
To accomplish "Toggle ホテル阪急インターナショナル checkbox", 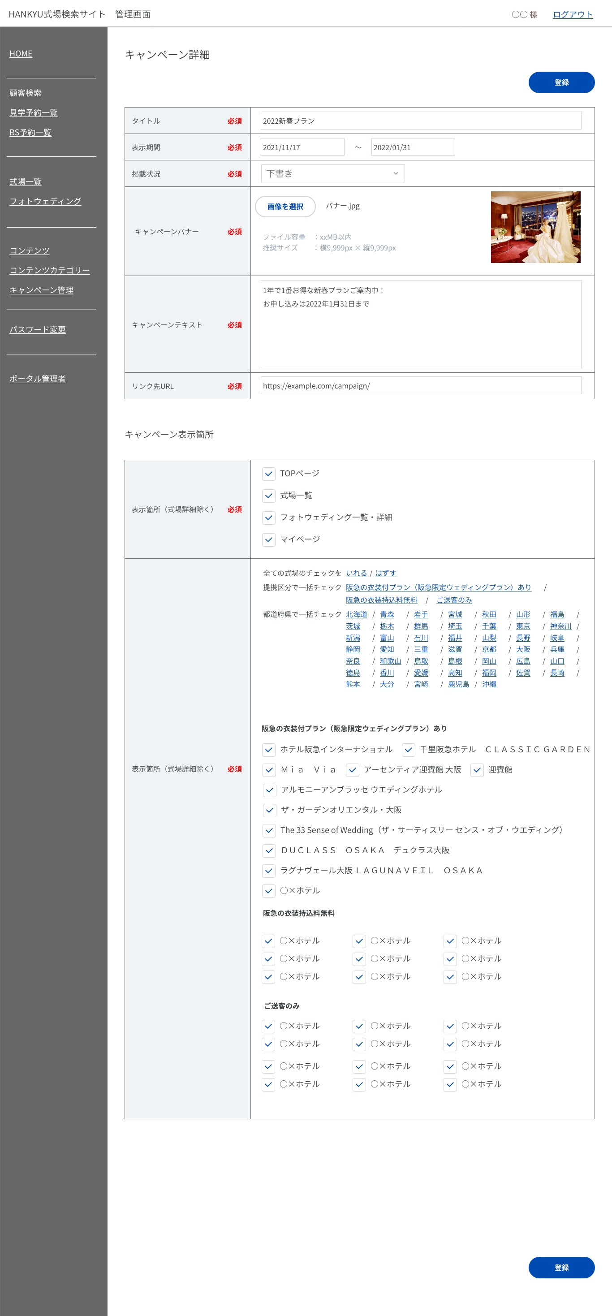I will tap(269, 750).
